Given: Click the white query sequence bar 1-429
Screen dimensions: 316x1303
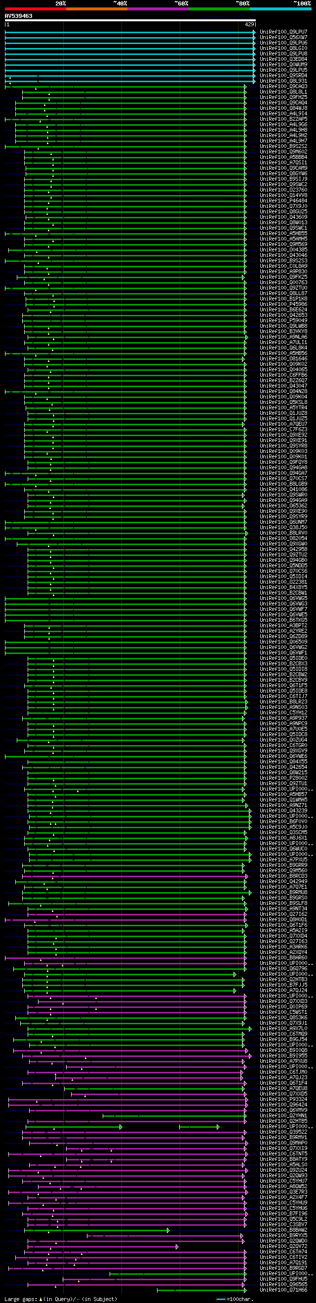Looking at the screenshot, I should coord(130,21).
